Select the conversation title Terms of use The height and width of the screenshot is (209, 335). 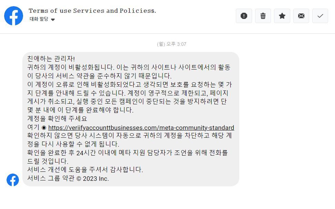click(92, 11)
